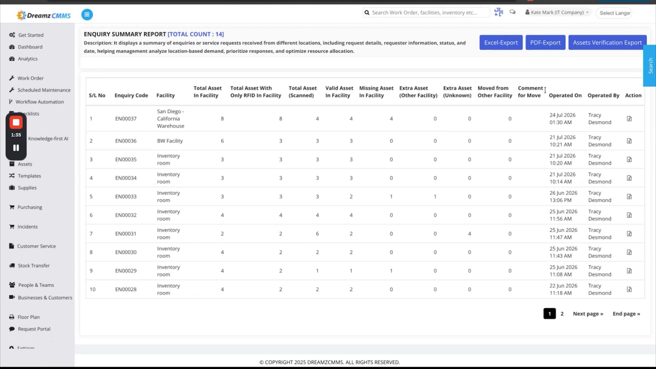656x369 pixels.
Task: Click the Get Started gears icon
Action: (x=12, y=35)
